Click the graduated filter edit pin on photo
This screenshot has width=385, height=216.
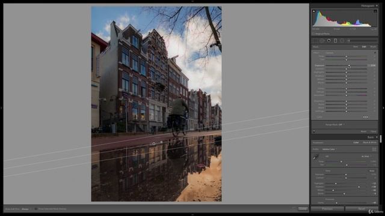tap(154, 143)
